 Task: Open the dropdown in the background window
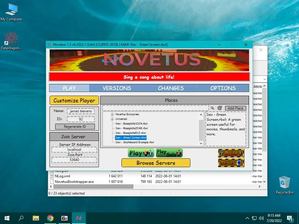pyautogui.click(x=265, y=79)
